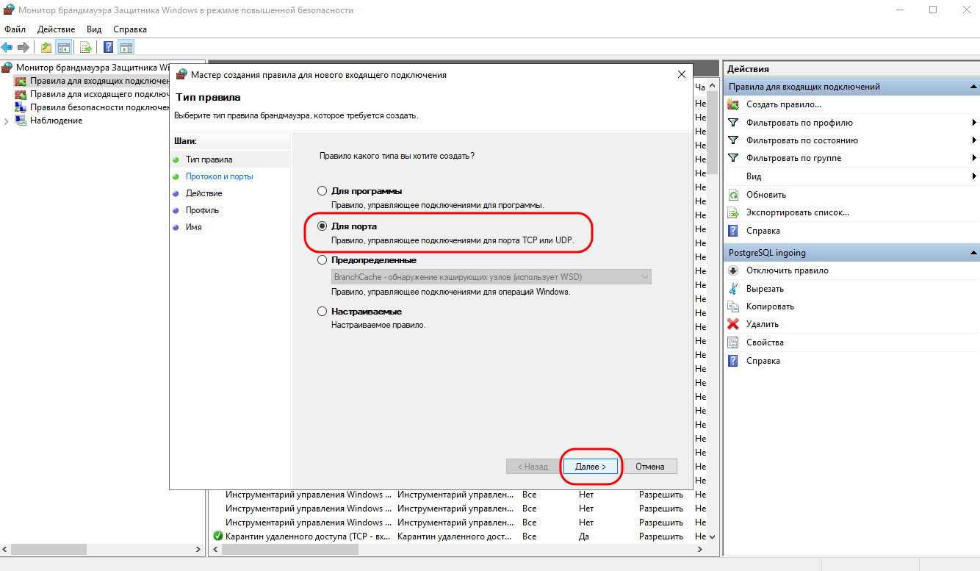Screen dimensions: 980x571
Task: Click the scissors icon beside Вырезать
Action: 732,289
